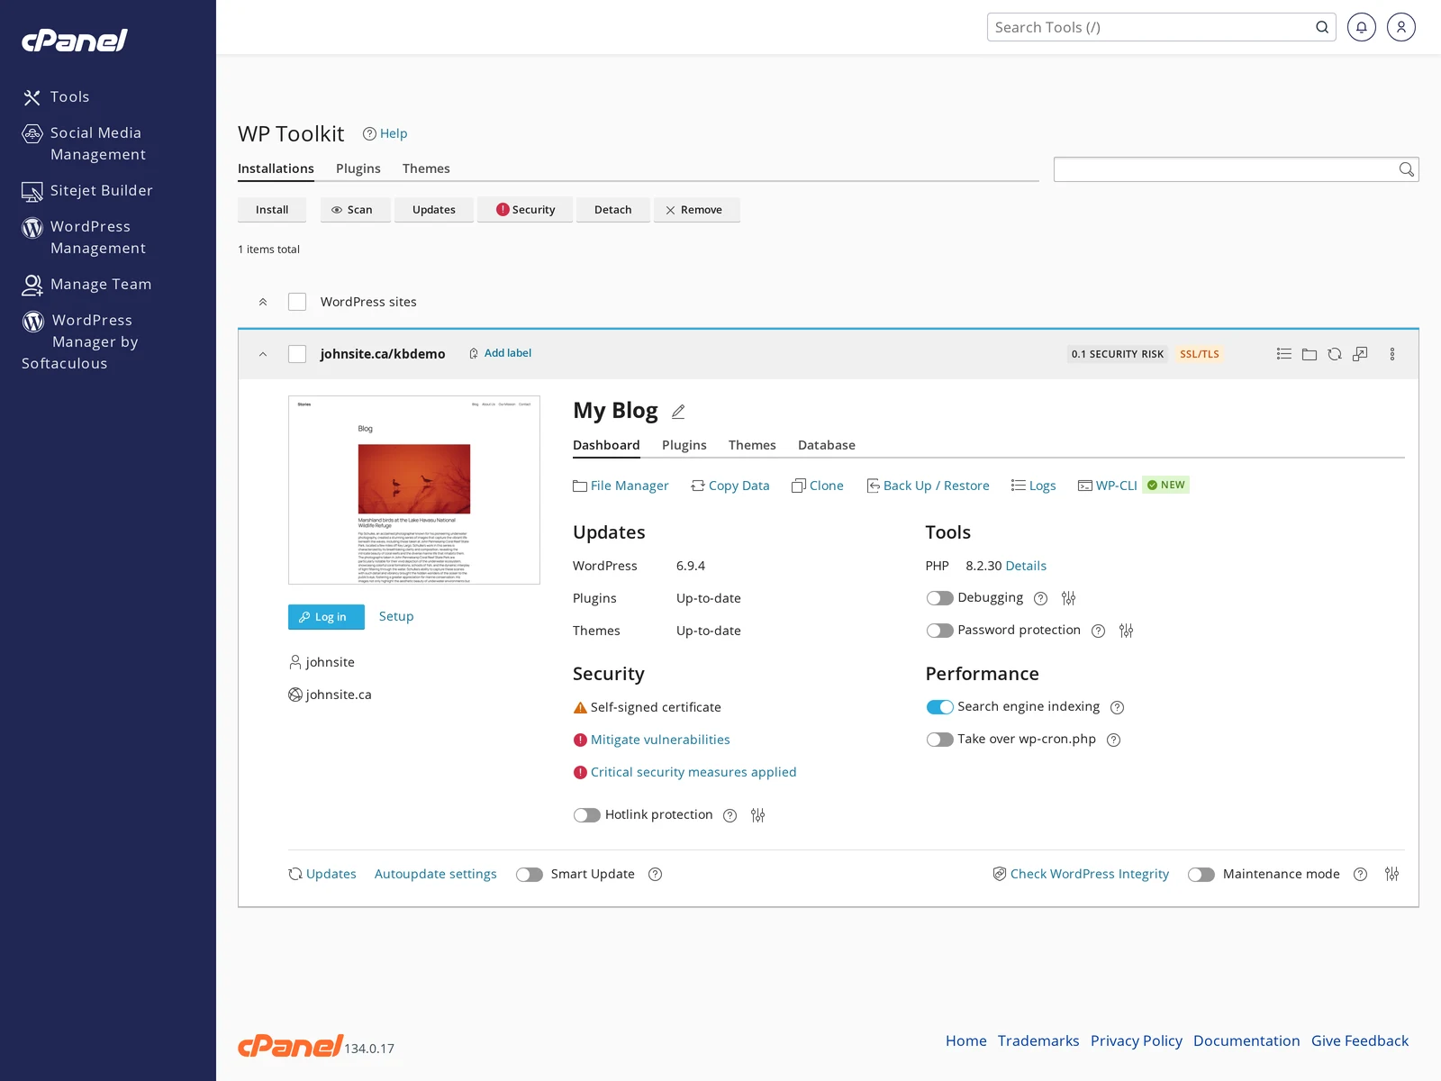Viewport: 1441px width, 1081px height.
Task: Toggle the Maintenance mode switch
Action: tap(1201, 875)
